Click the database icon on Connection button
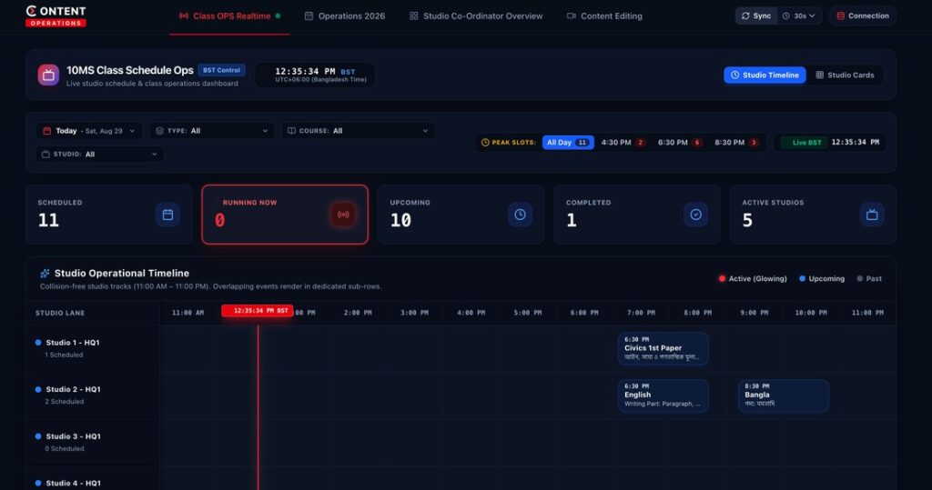This screenshot has height=490, width=932. (840, 16)
